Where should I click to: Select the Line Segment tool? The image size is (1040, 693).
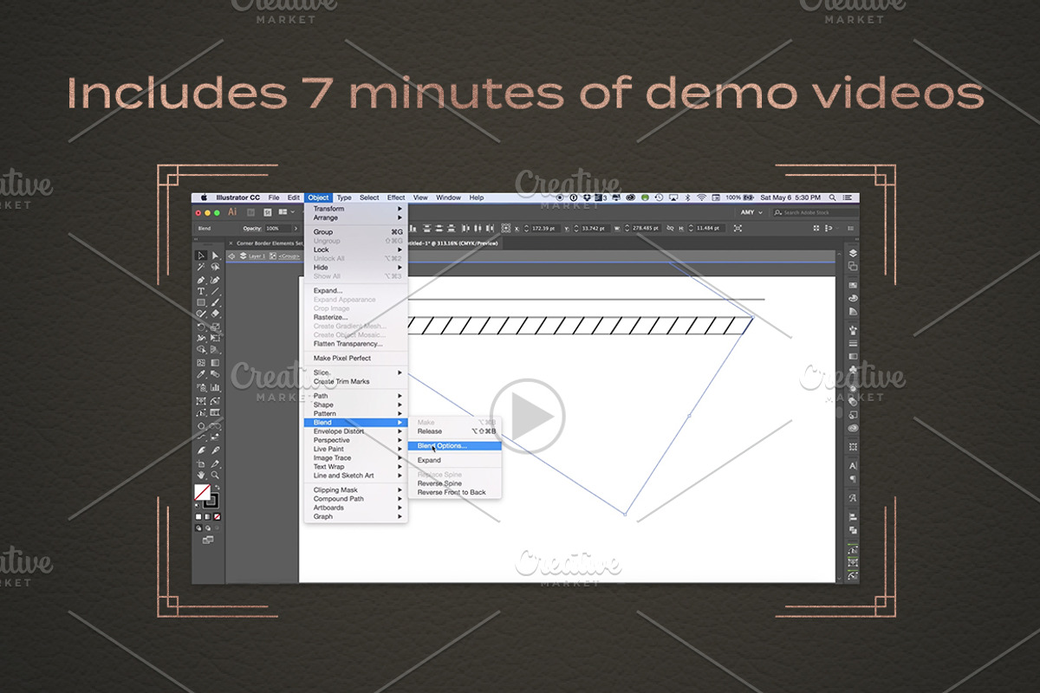tap(215, 291)
